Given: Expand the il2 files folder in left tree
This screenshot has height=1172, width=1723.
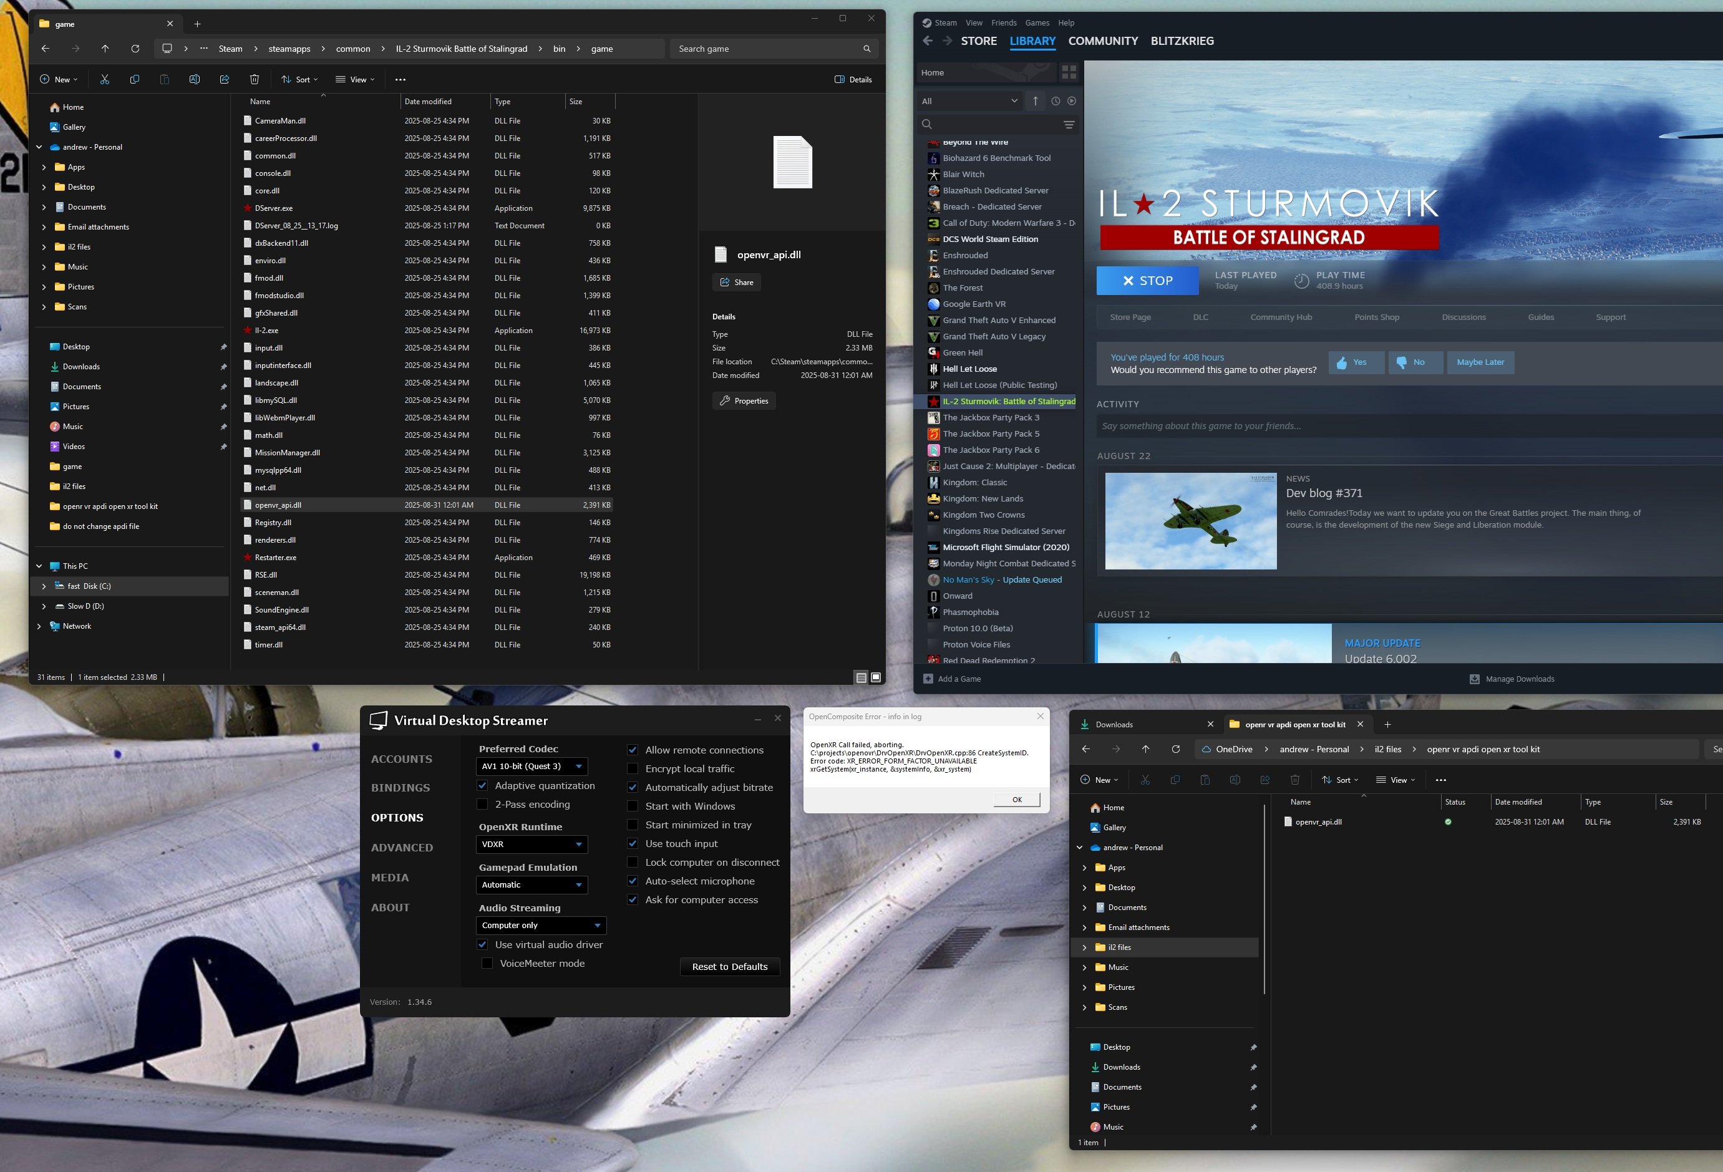Looking at the screenshot, I should (44, 247).
